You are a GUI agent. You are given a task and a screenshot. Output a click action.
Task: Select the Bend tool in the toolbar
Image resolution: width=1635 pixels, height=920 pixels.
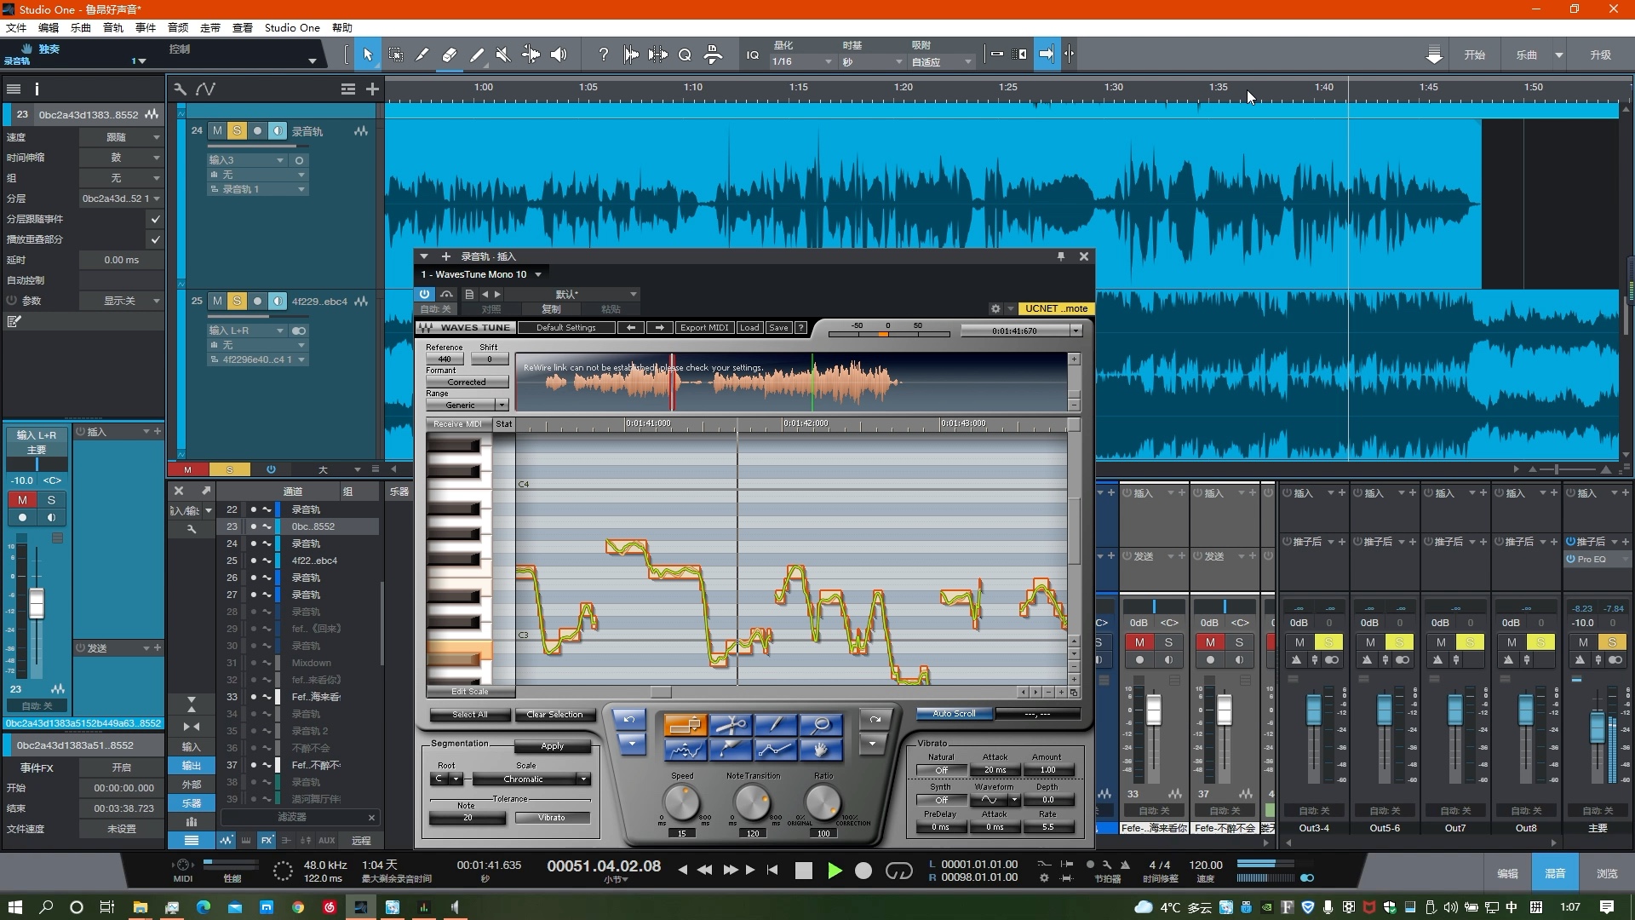[531, 55]
